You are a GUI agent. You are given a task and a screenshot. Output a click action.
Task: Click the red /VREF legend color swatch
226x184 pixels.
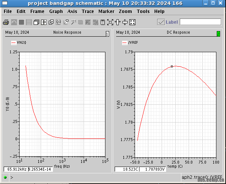point(125,43)
